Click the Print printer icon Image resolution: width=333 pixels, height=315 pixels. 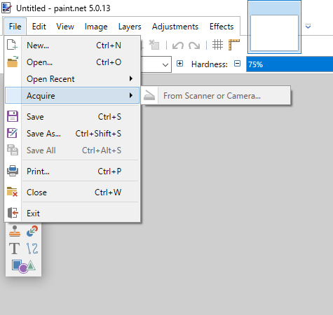point(13,171)
